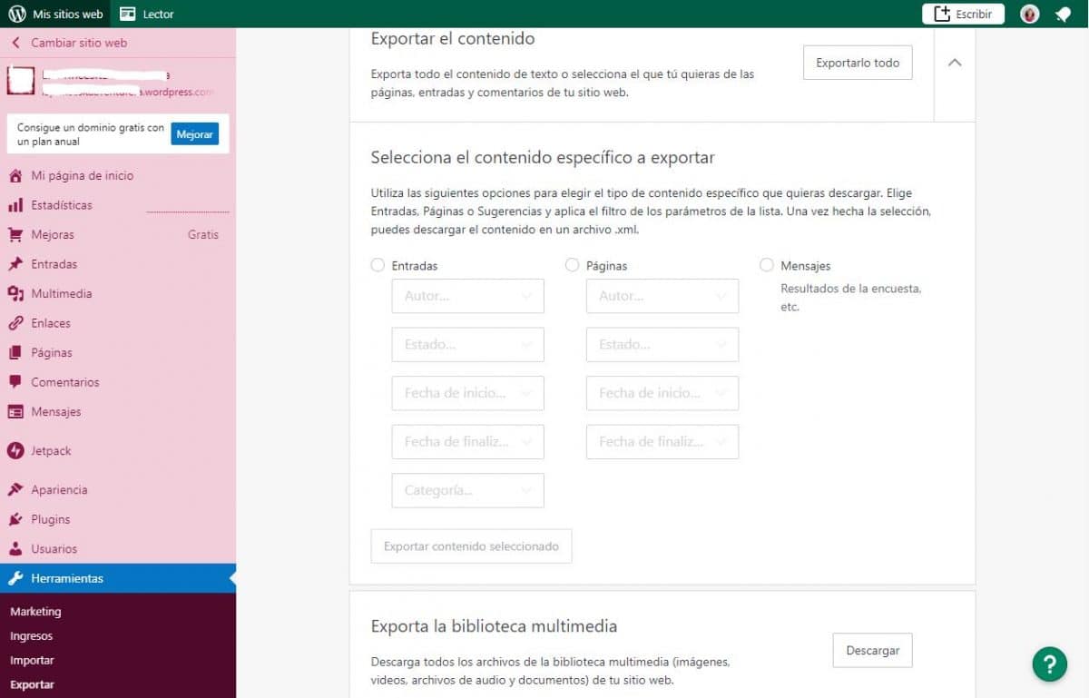Open the Lector reader icon
This screenshot has width=1089, height=698.
128,14
